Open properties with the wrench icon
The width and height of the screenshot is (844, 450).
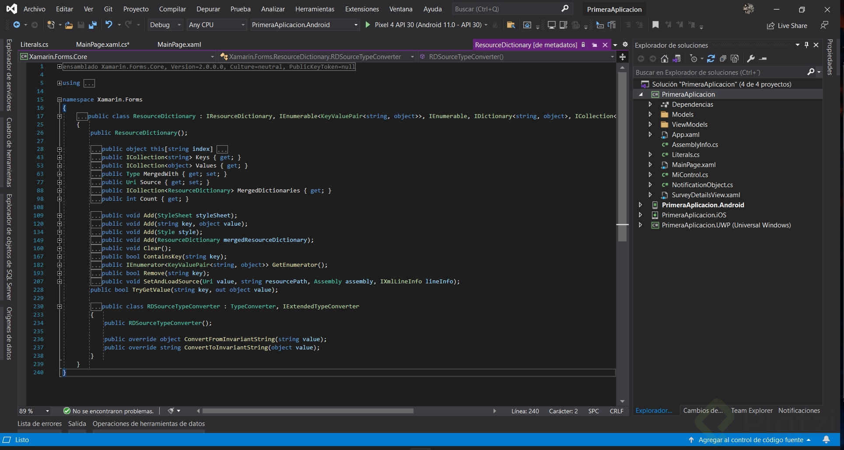tap(751, 59)
